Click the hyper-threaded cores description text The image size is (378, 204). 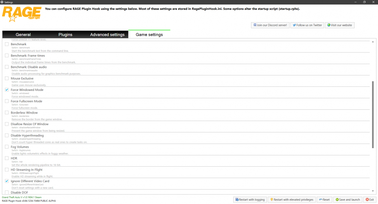click(50, 142)
